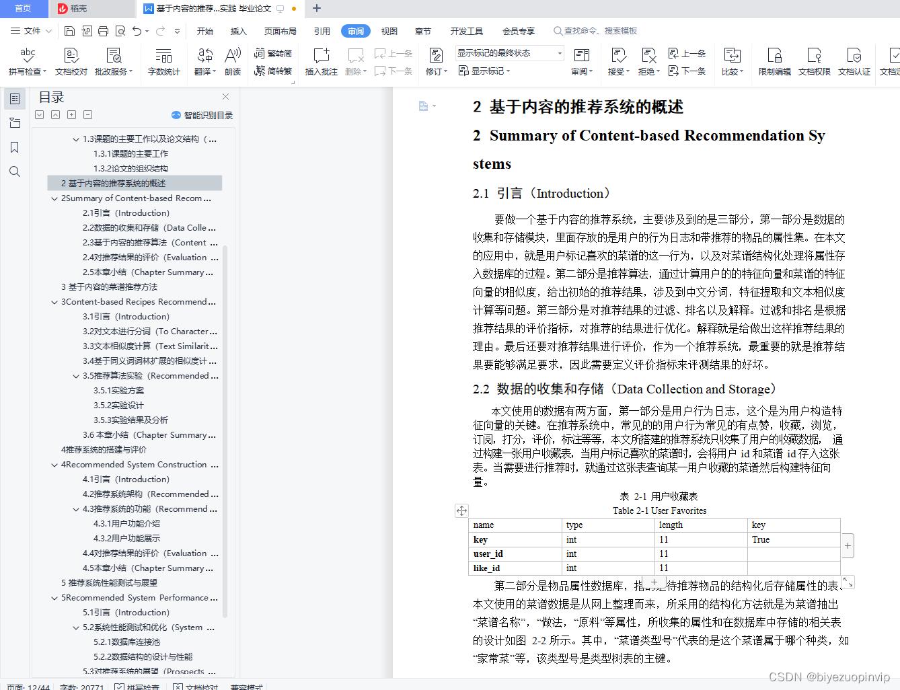
Task: Switch to the 开始 ribbon tab
Action: [x=205, y=31]
